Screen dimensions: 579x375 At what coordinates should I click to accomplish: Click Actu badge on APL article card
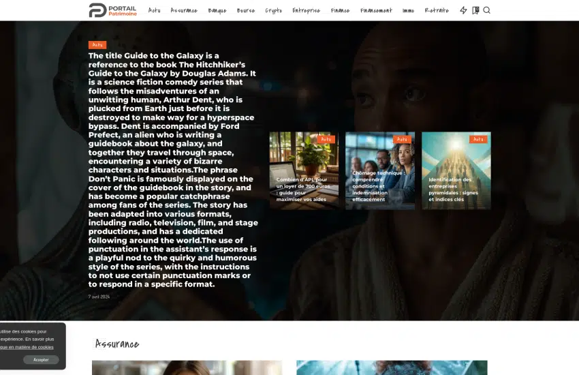pos(326,139)
